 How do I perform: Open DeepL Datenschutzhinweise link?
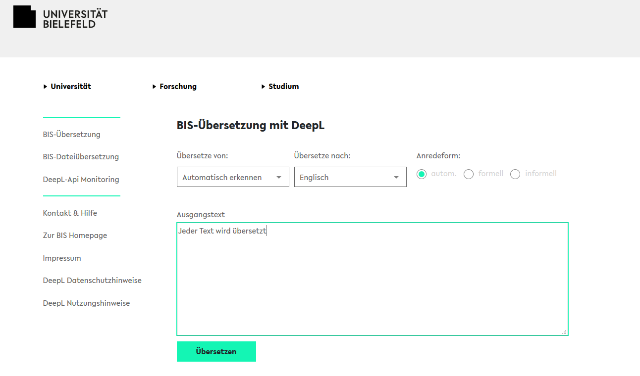click(x=92, y=281)
